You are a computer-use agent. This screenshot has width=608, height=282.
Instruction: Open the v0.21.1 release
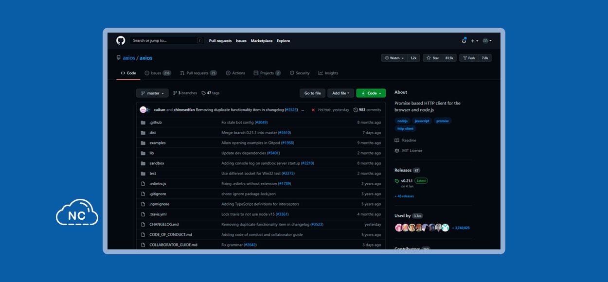(407, 181)
